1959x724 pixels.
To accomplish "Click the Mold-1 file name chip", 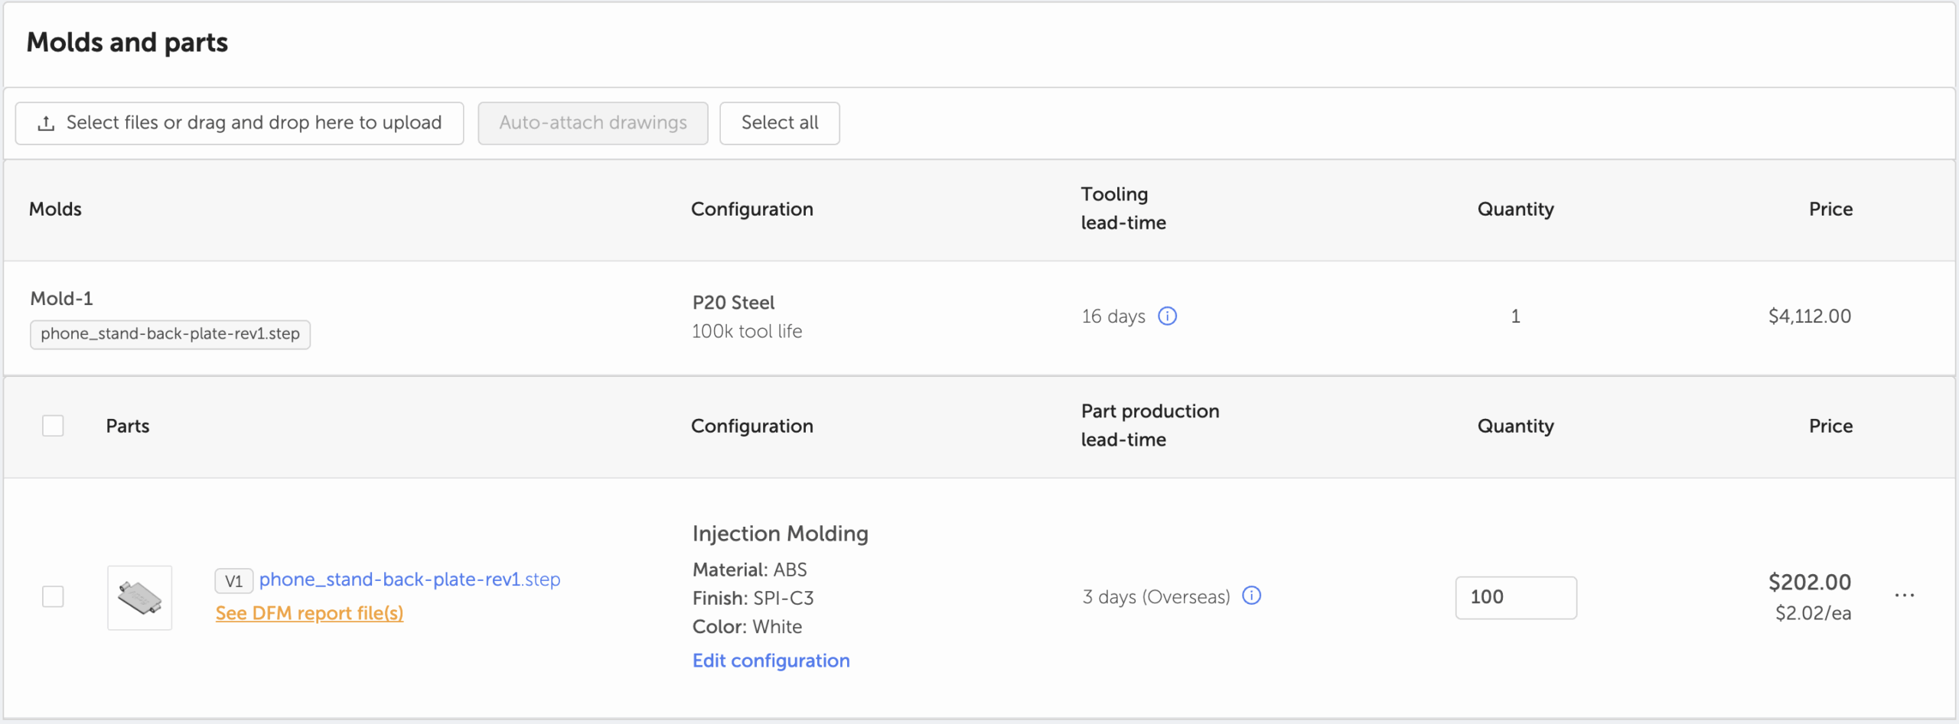I will click(170, 334).
